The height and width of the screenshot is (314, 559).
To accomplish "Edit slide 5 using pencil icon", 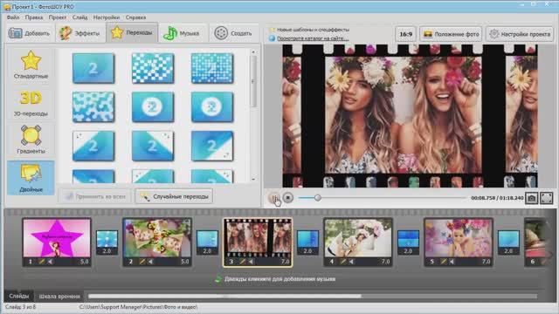I will [x=444, y=262].
